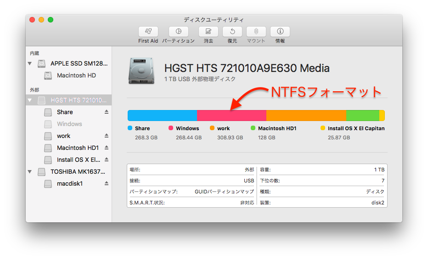Click the 1 TB capacity value in table
The height and width of the screenshot is (259, 428).
(x=379, y=170)
